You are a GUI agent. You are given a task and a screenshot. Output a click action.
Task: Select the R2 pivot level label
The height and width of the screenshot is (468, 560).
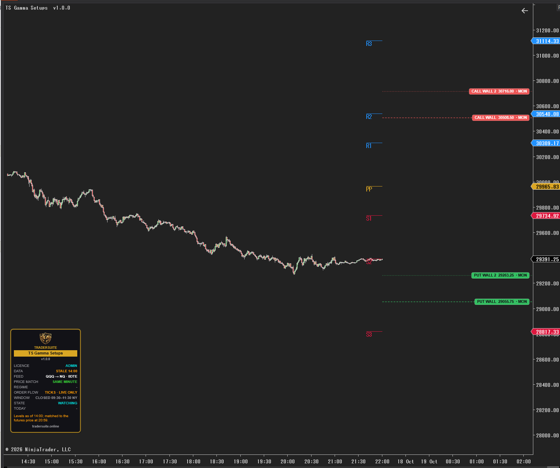pos(369,117)
